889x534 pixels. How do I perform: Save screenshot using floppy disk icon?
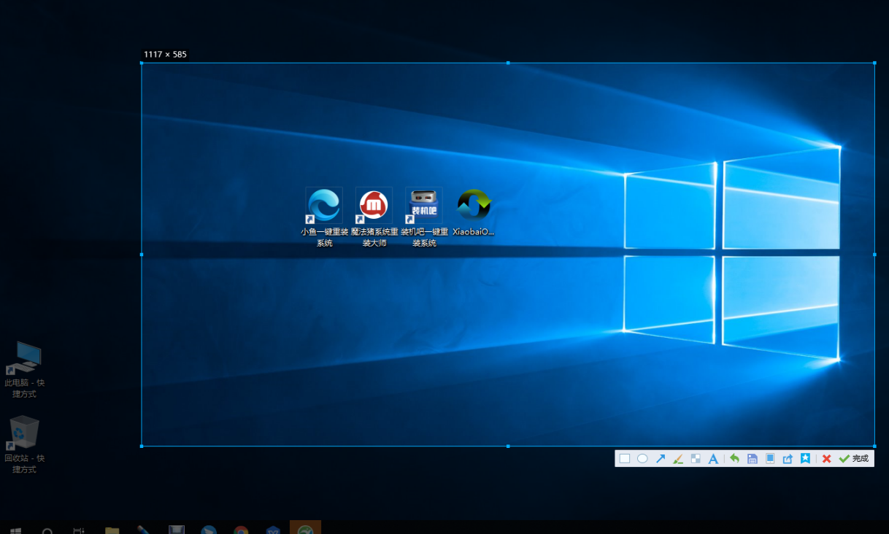point(753,459)
